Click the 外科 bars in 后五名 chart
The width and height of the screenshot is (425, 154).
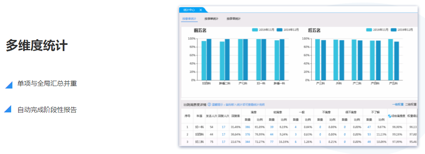(339, 60)
